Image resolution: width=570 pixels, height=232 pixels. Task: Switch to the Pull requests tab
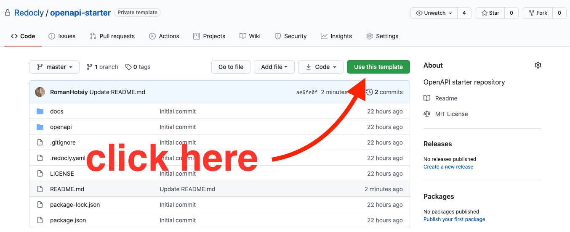click(x=112, y=36)
